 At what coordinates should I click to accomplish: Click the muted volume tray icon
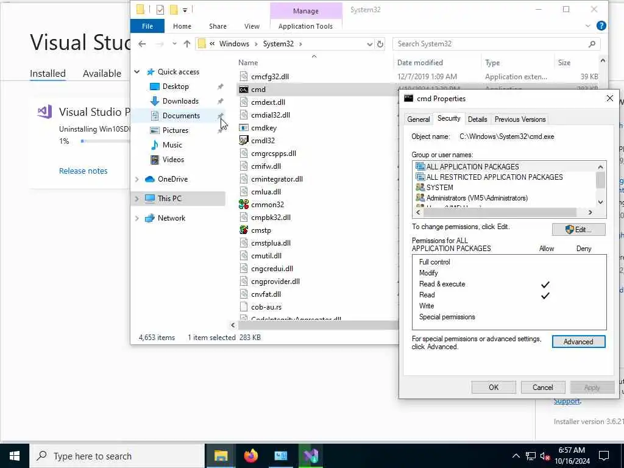click(545, 456)
